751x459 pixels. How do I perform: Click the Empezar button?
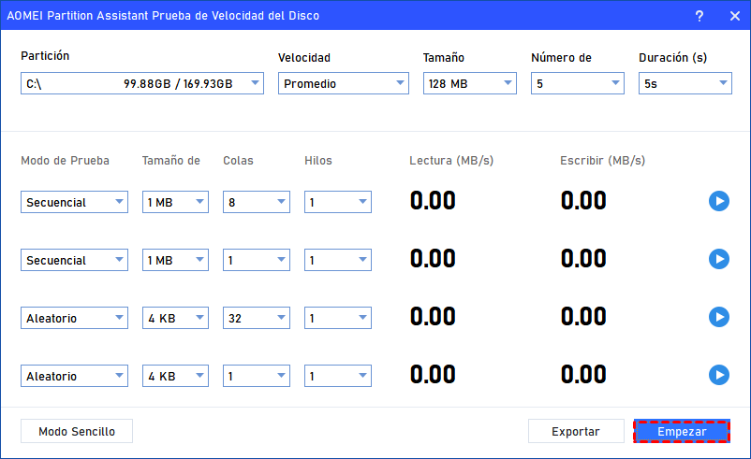pos(681,431)
